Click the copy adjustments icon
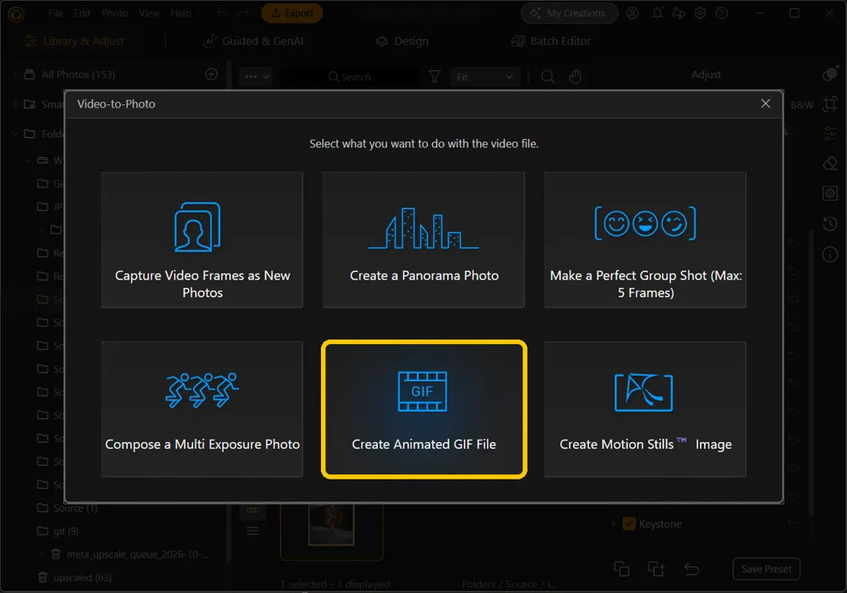Screen dimensions: 847x593 622,568
